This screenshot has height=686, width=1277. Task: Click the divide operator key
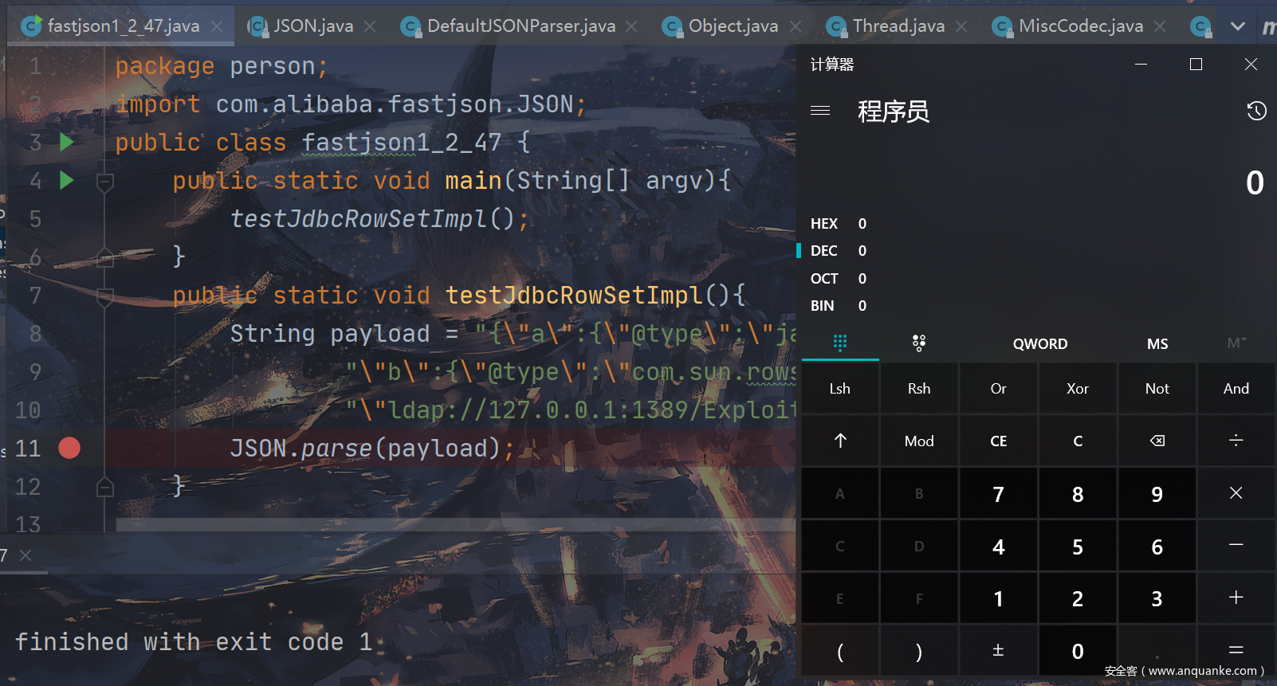point(1236,441)
